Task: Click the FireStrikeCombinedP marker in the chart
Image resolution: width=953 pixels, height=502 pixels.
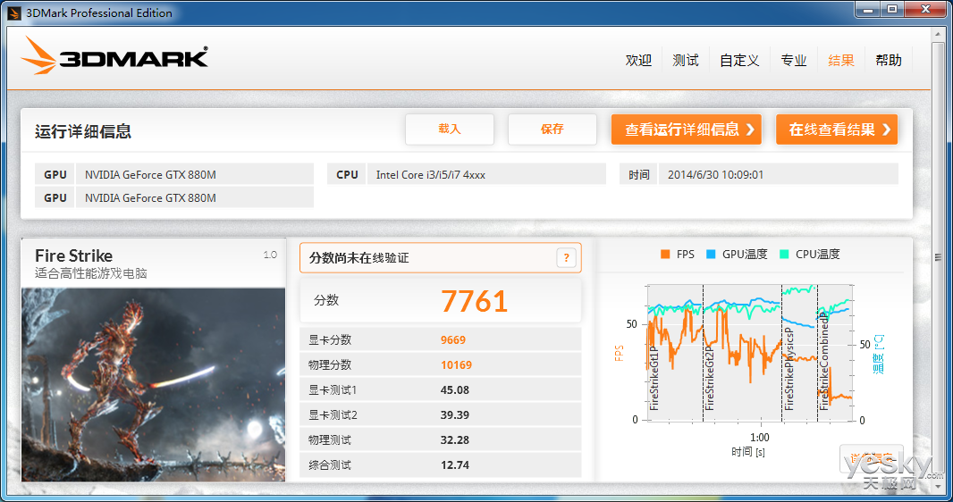Action: pyautogui.click(x=824, y=361)
